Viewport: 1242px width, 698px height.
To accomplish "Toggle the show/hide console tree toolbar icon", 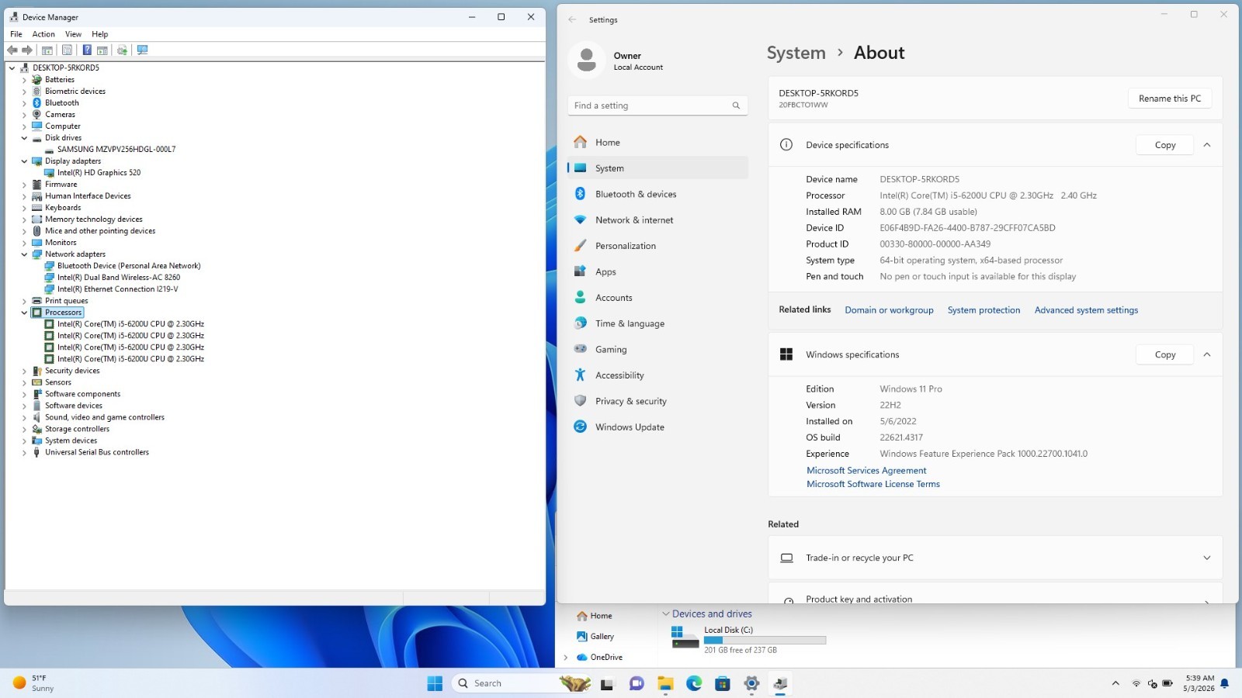I will click(47, 50).
